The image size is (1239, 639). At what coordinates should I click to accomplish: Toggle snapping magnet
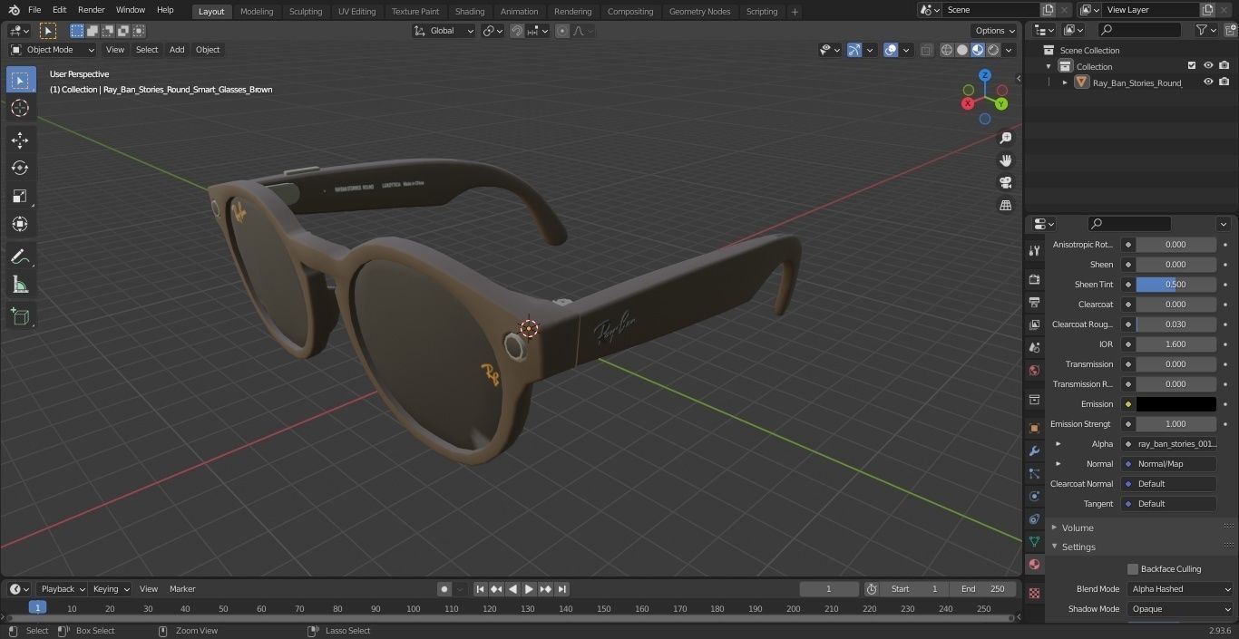point(516,31)
